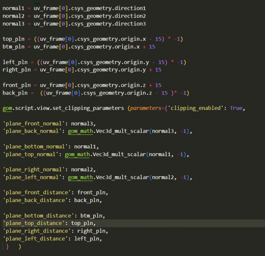The image size is (265, 256).
Task: Click the True value after clipping_enabled
Action: 236,108
